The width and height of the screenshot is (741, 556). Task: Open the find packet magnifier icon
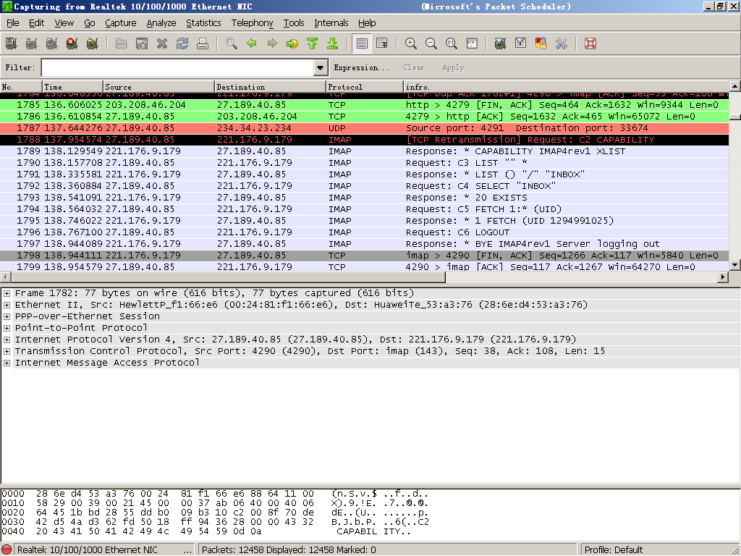pyautogui.click(x=232, y=43)
